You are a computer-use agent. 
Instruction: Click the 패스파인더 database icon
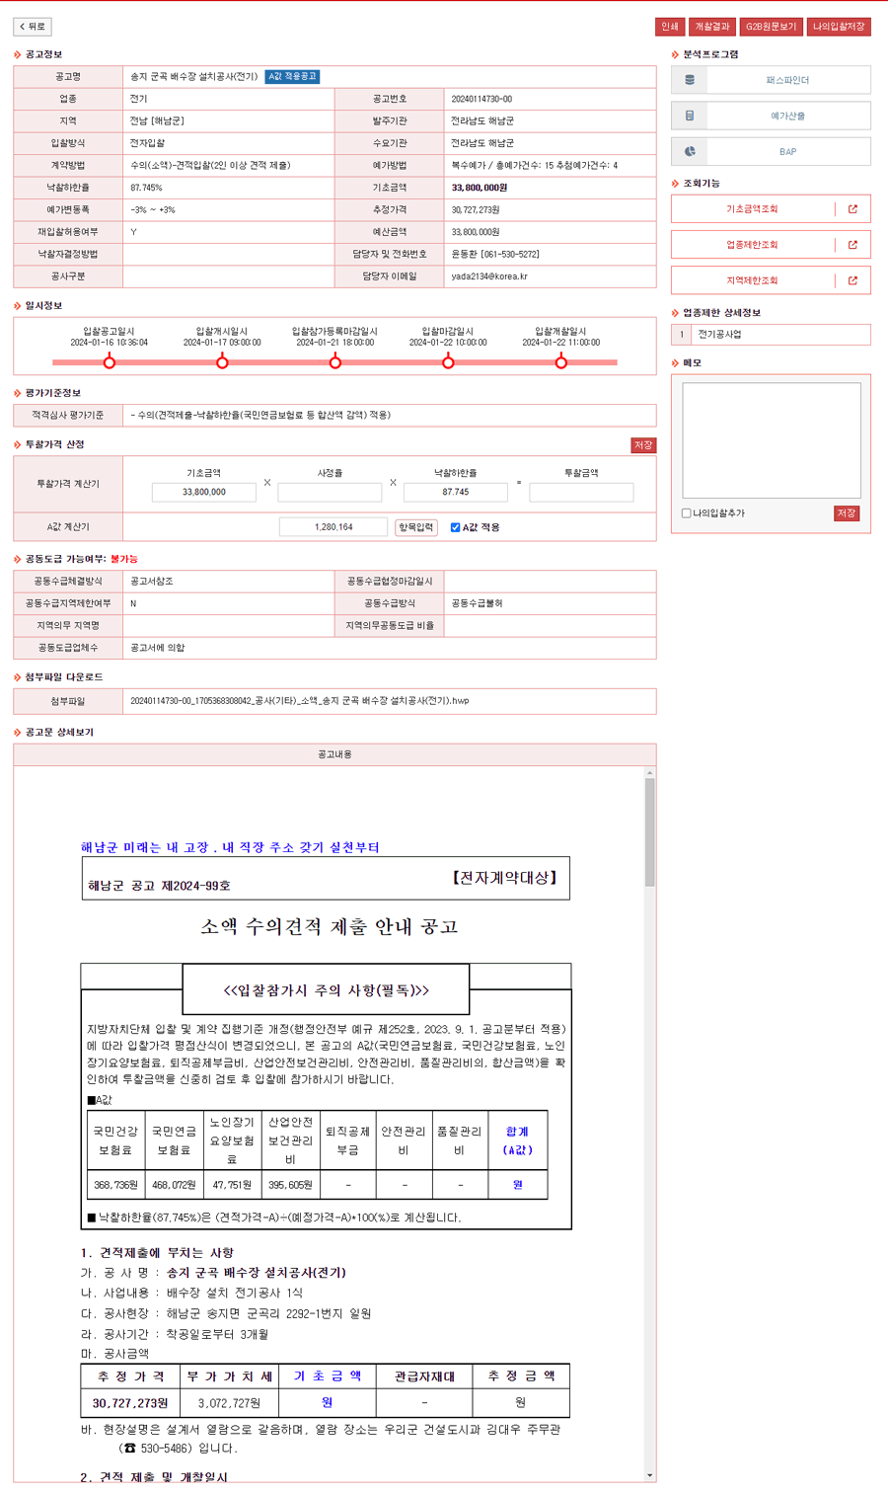coord(690,80)
